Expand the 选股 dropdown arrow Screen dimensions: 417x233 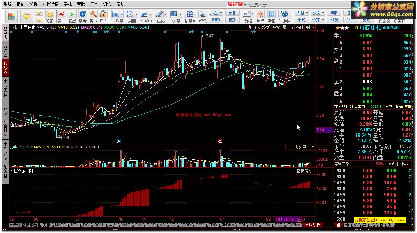(x=181, y=14)
